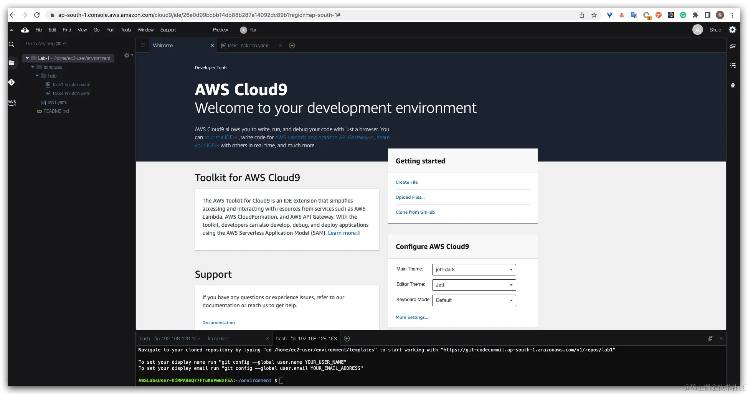Open the editor pane tab list menu icon
Viewport: 748px width, 394px height.
pos(143,45)
